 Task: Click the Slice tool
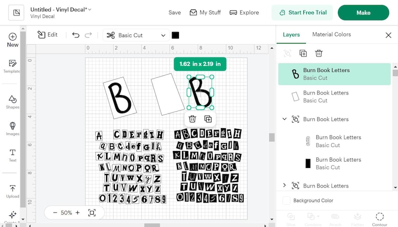pos(291,219)
